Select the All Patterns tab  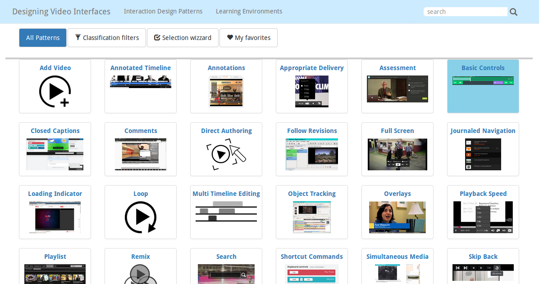[43, 38]
